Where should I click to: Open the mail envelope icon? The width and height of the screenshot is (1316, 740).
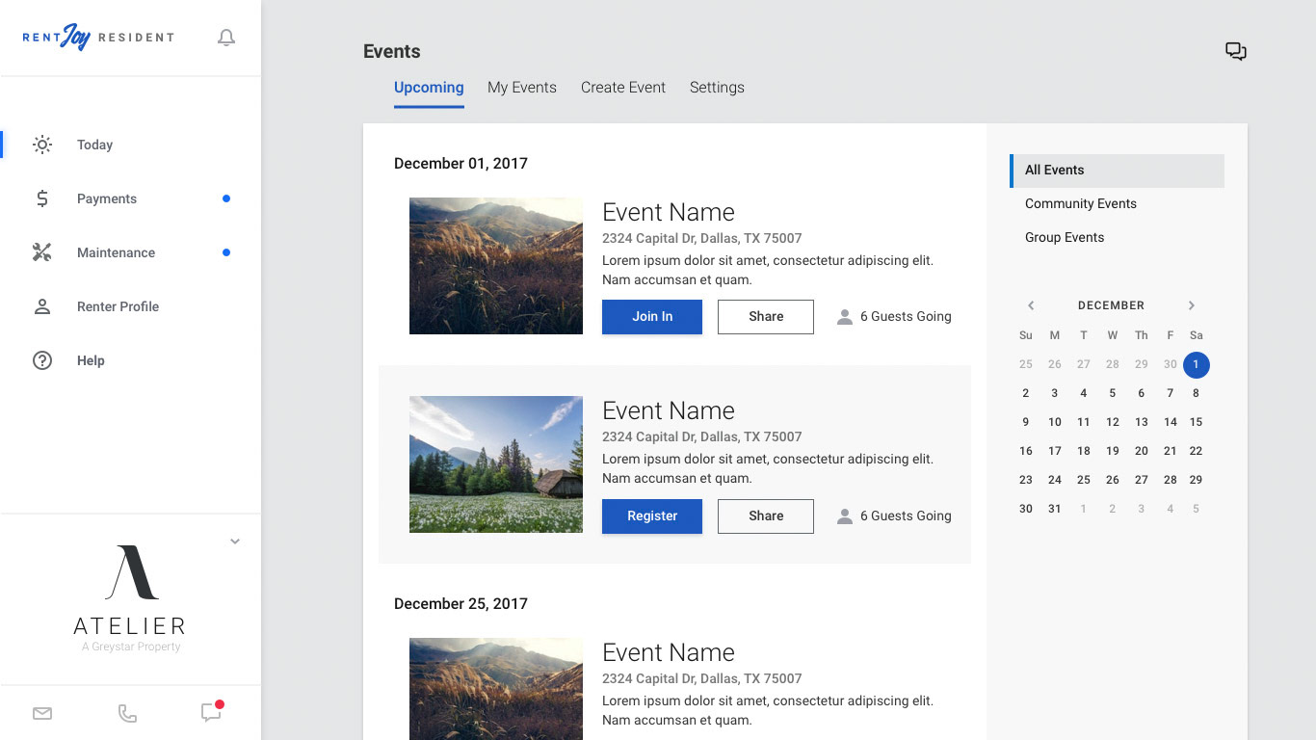(42, 713)
